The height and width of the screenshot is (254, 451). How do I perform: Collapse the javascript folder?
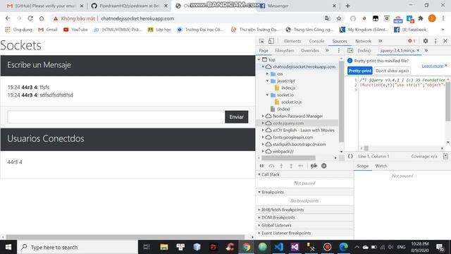pyautogui.click(x=267, y=81)
